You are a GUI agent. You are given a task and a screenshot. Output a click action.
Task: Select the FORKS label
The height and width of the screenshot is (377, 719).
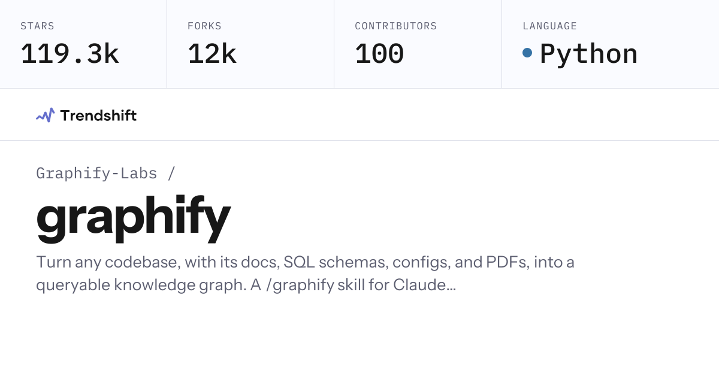click(204, 26)
